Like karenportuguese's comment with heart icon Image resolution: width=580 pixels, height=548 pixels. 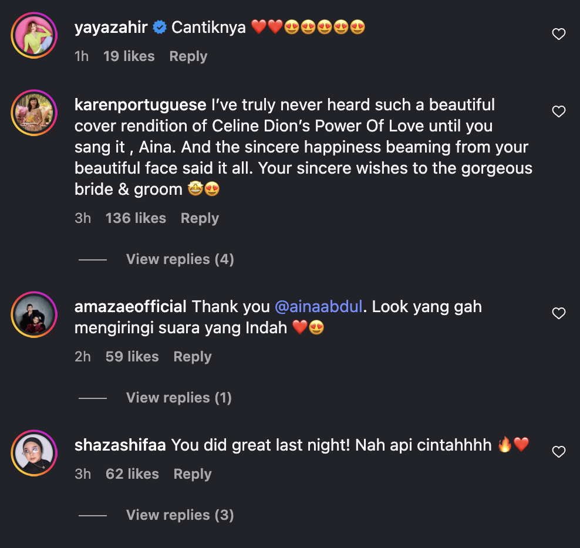click(x=559, y=111)
